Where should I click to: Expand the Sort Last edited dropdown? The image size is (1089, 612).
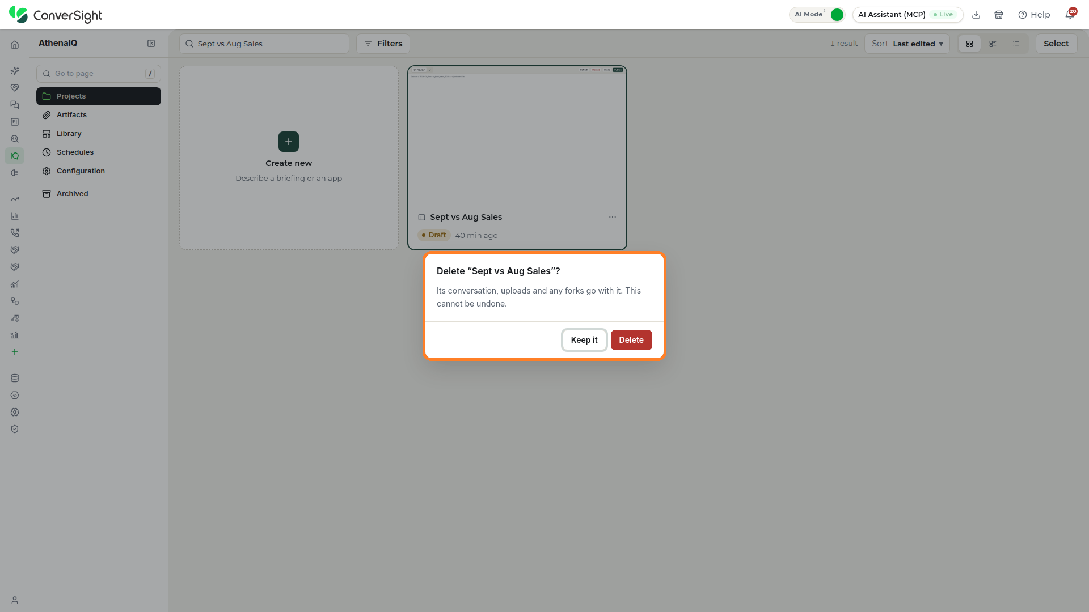pos(907,44)
